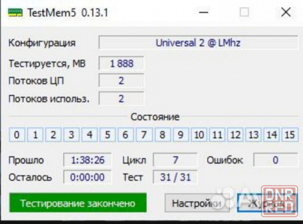Screen dimensions: 303x224
Task: Click the Прошло elapsed time 1:38:26 field
Action: (87, 160)
